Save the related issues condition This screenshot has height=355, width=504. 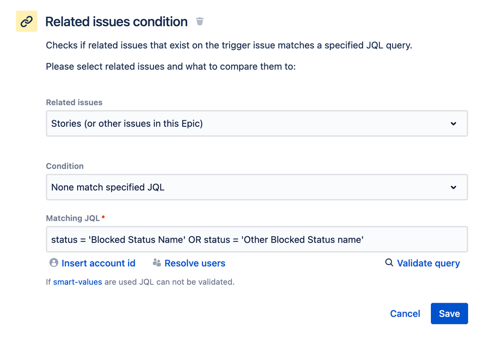point(449,314)
